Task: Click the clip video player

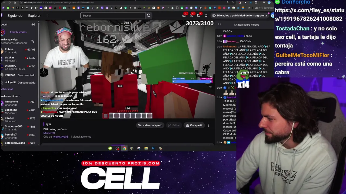Action: point(127,70)
